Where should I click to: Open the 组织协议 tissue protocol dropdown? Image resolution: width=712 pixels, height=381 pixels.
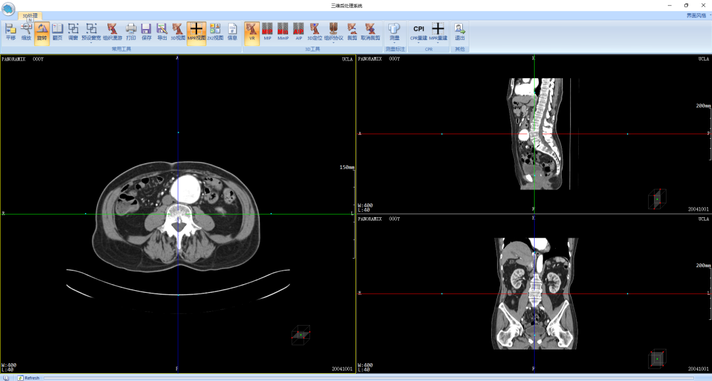[x=334, y=33]
